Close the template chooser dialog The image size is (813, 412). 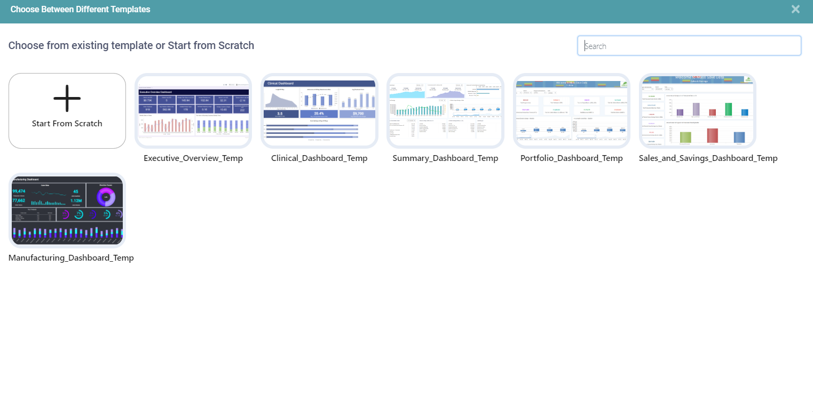coord(795,9)
